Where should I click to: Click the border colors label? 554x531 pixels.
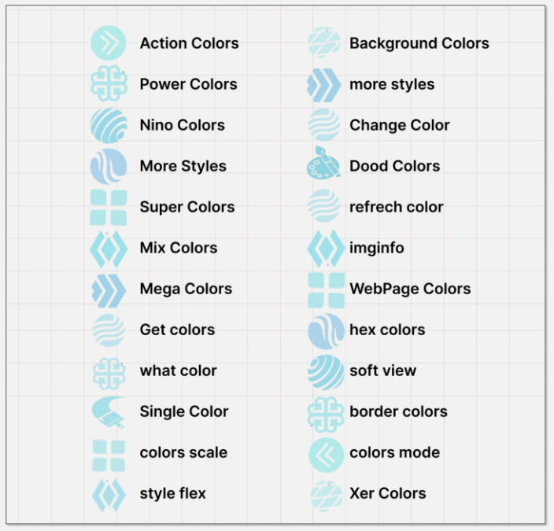pos(398,411)
